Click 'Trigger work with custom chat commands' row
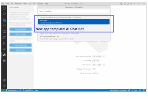The width and height of the screenshot is (148, 99). [59, 33]
